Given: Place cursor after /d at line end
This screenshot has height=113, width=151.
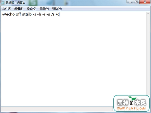Looking at the screenshot, I should pyautogui.click(x=60, y=14).
